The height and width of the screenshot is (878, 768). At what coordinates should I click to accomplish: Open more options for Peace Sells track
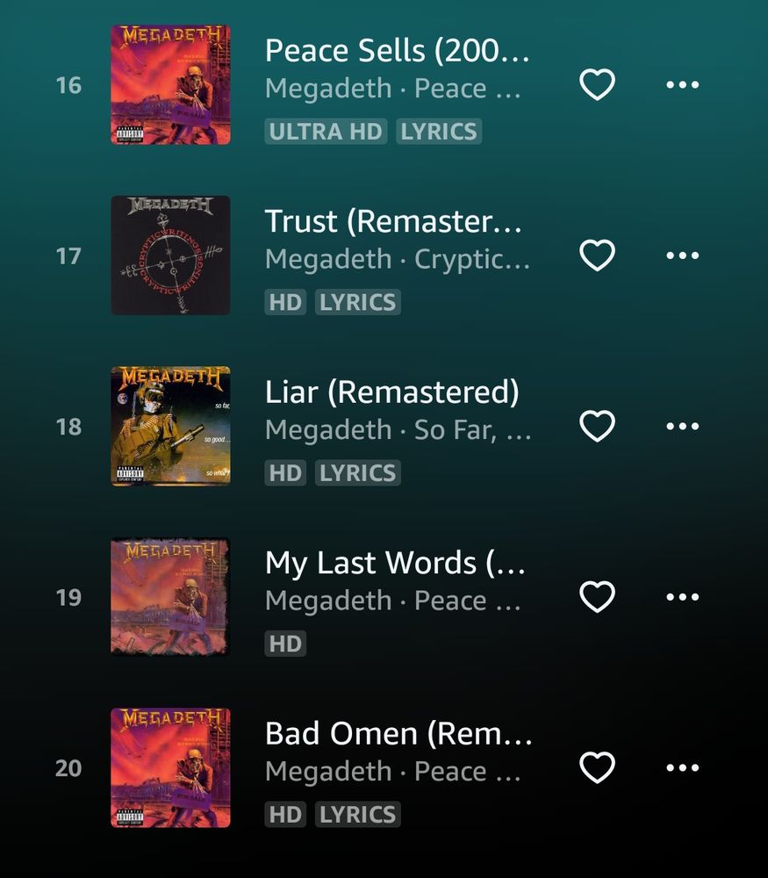click(x=682, y=85)
